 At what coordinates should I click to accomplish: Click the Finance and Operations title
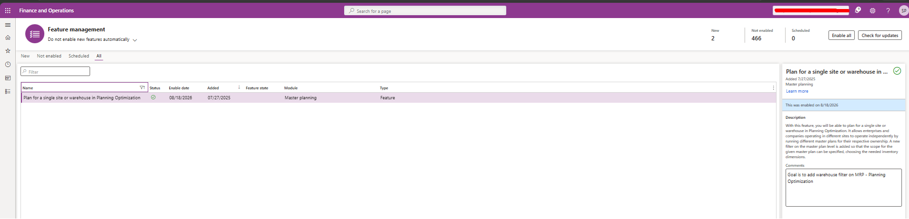46,10
